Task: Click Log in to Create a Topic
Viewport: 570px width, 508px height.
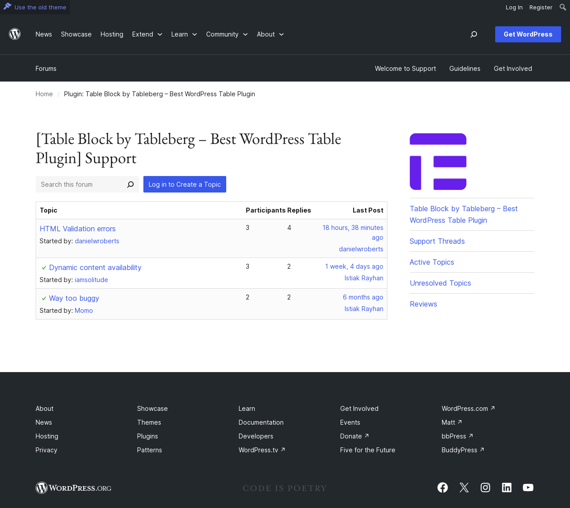Action: [185, 184]
